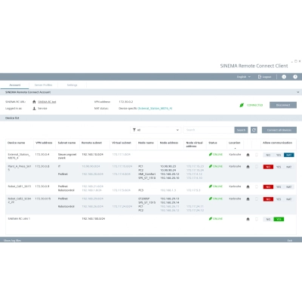Image resolution: width=302 pixels, height=302 pixels.
Task: Select the VPN address 172.30.0.2 value
Action: tap(126, 102)
